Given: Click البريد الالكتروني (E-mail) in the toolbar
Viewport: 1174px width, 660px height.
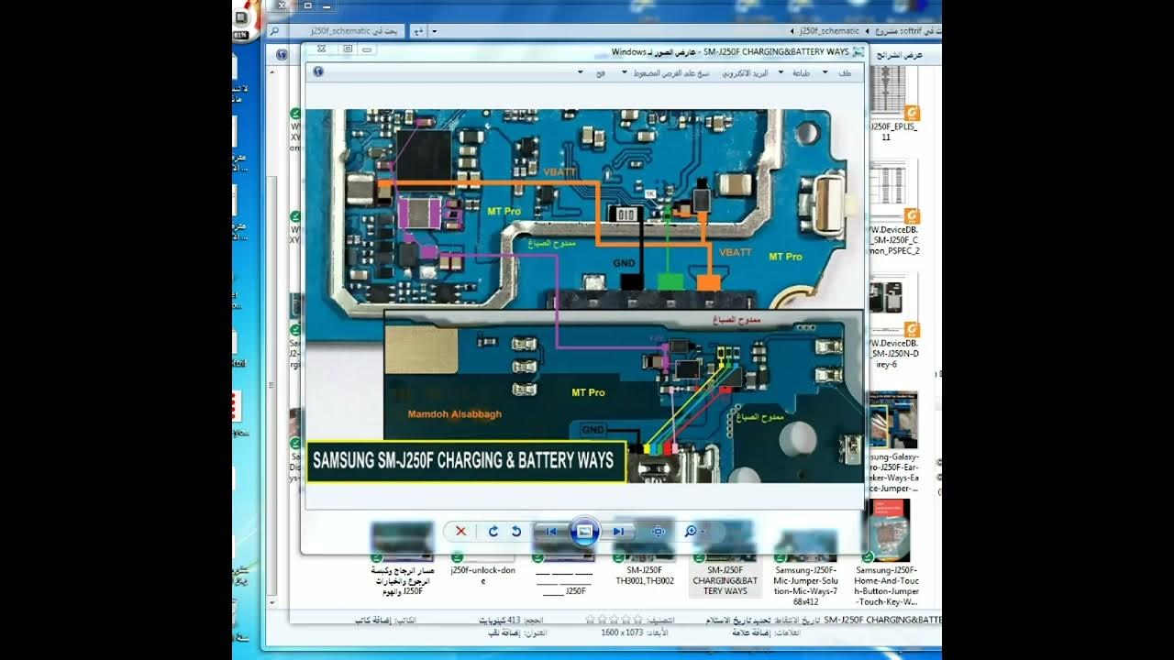Looking at the screenshot, I should tap(744, 72).
